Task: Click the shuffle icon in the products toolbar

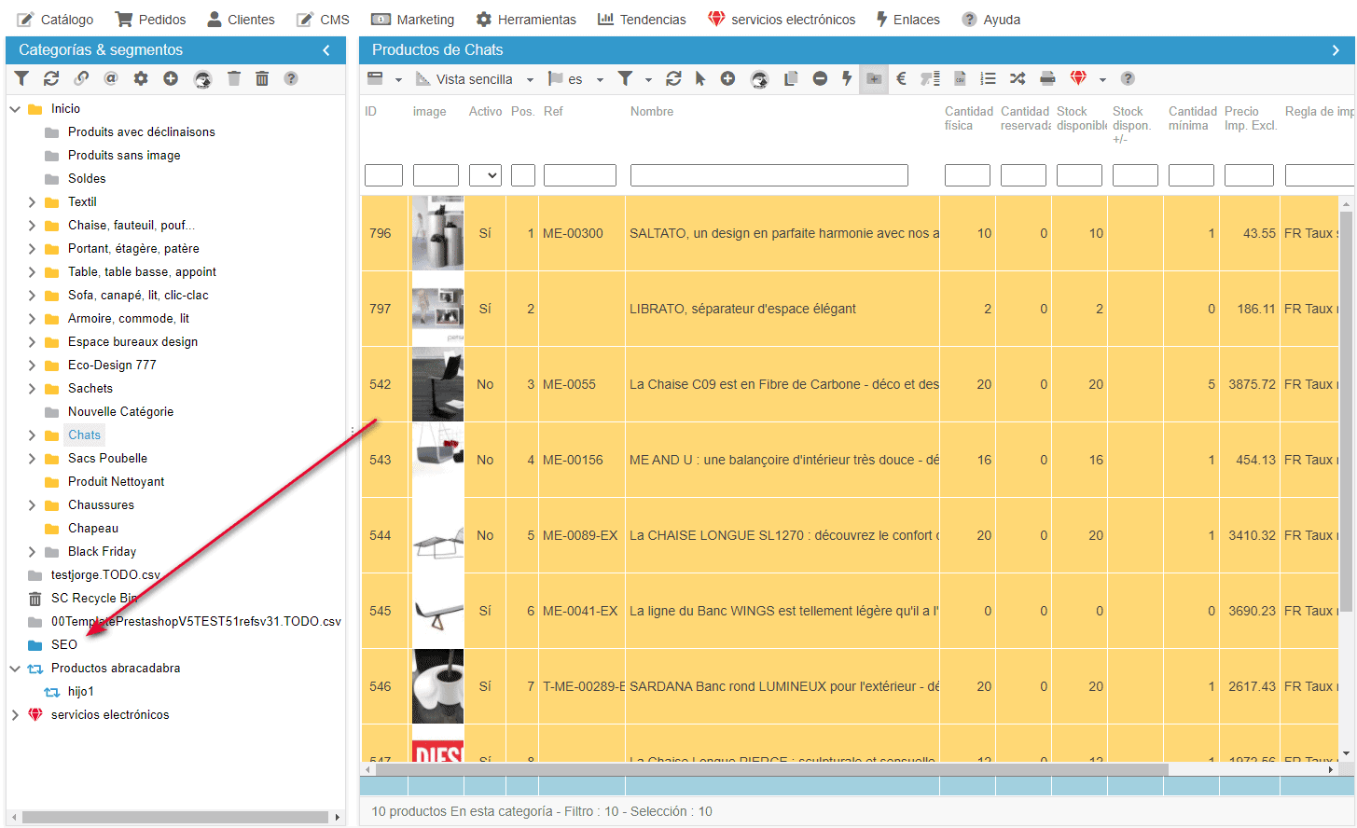Action: (x=1018, y=79)
